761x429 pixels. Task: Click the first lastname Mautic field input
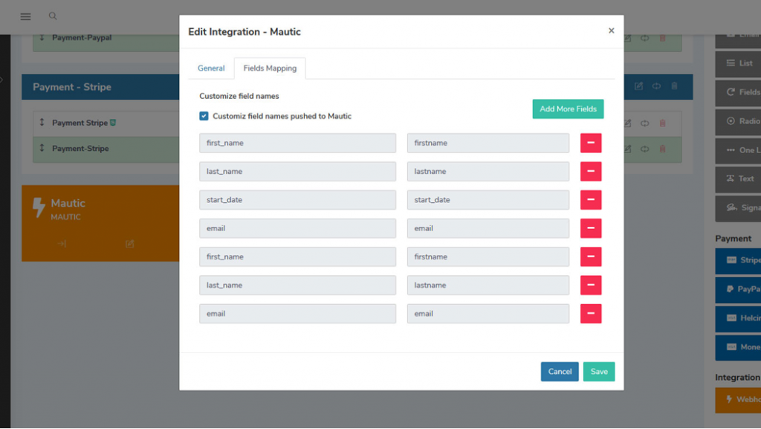tap(488, 172)
